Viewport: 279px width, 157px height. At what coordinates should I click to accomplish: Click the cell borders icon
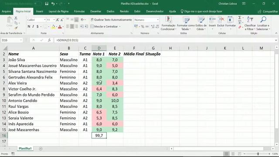click(x=45, y=27)
